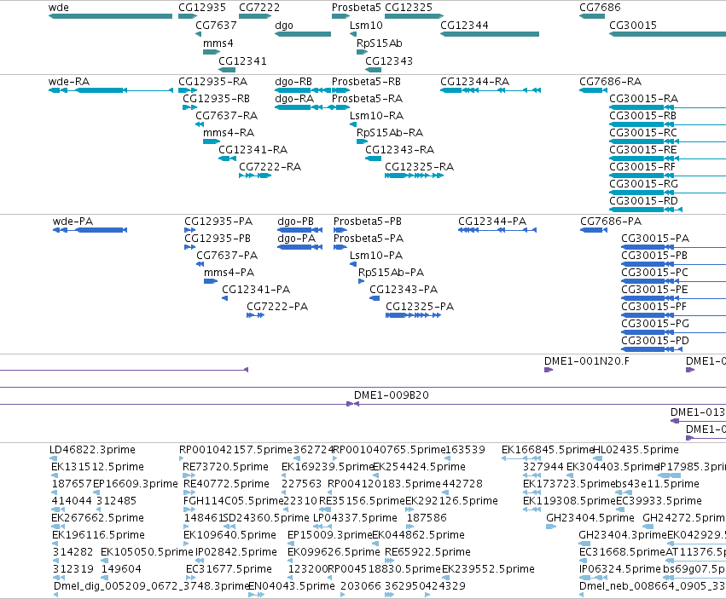Image resolution: width=726 pixels, height=599 pixels.
Task: Select protein CG12935-PA
Action: pyautogui.click(x=190, y=230)
